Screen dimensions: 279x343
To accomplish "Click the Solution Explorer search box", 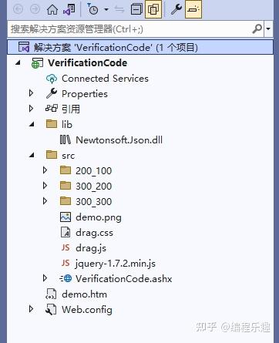I will click(129, 29).
